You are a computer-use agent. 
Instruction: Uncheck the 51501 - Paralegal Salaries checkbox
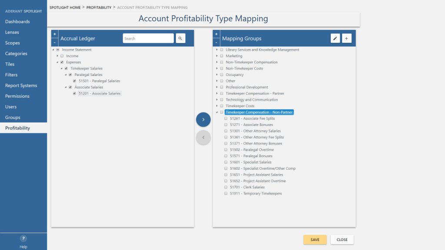(75, 81)
